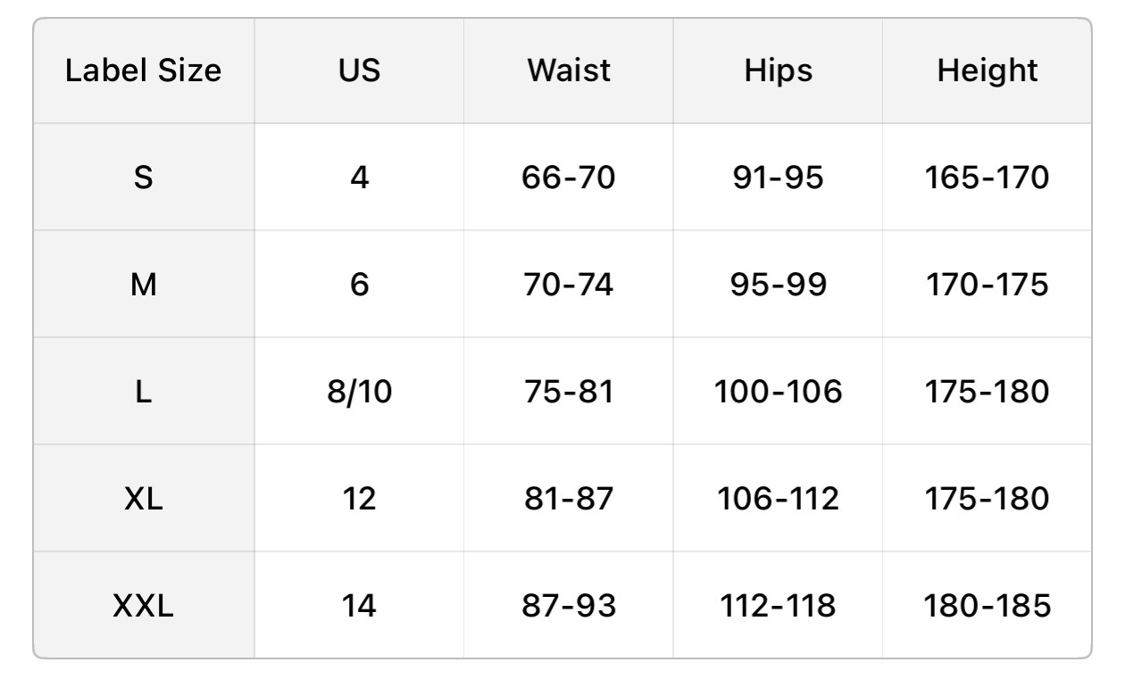Select the S label size cell
Viewport: 1125px width, 679px height.
tap(143, 178)
